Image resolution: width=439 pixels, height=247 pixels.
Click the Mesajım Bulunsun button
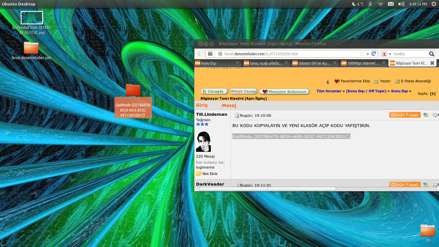284,92
